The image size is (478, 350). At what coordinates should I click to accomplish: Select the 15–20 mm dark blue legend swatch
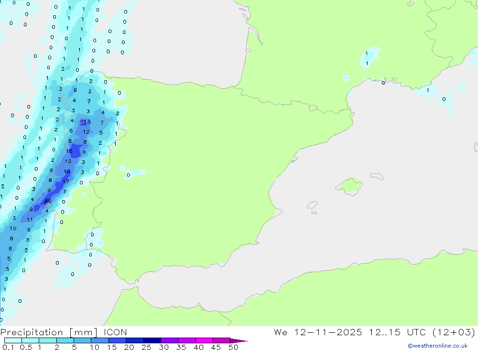pos(117,340)
